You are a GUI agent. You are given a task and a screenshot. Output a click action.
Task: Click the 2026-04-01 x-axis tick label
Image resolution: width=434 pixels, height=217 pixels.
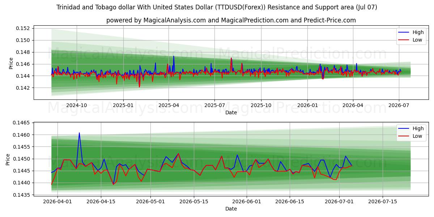[x=58, y=201]
